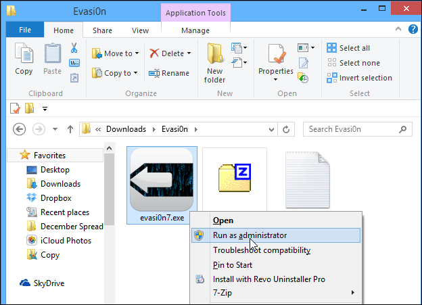Open SkyDrive in the navigation pane

click(x=42, y=283)
